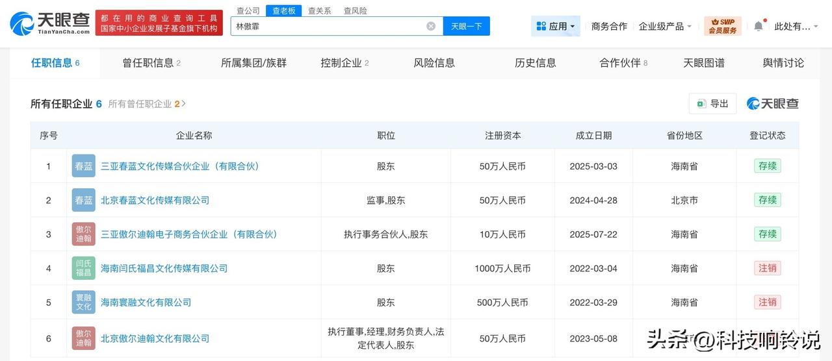Click the 傲尔迪翰 logo of 三亚傲尔迪翰电子商务合伙企业

[84, 234]
